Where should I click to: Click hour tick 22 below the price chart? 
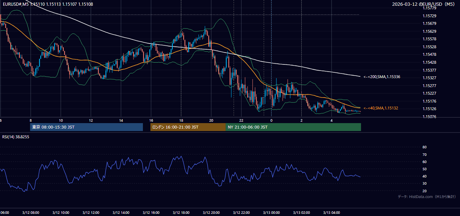[x=241, y=121]
